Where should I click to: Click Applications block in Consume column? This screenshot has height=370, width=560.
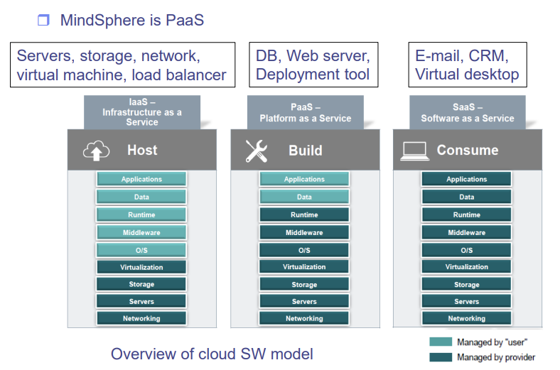click(x=466, y=179)
